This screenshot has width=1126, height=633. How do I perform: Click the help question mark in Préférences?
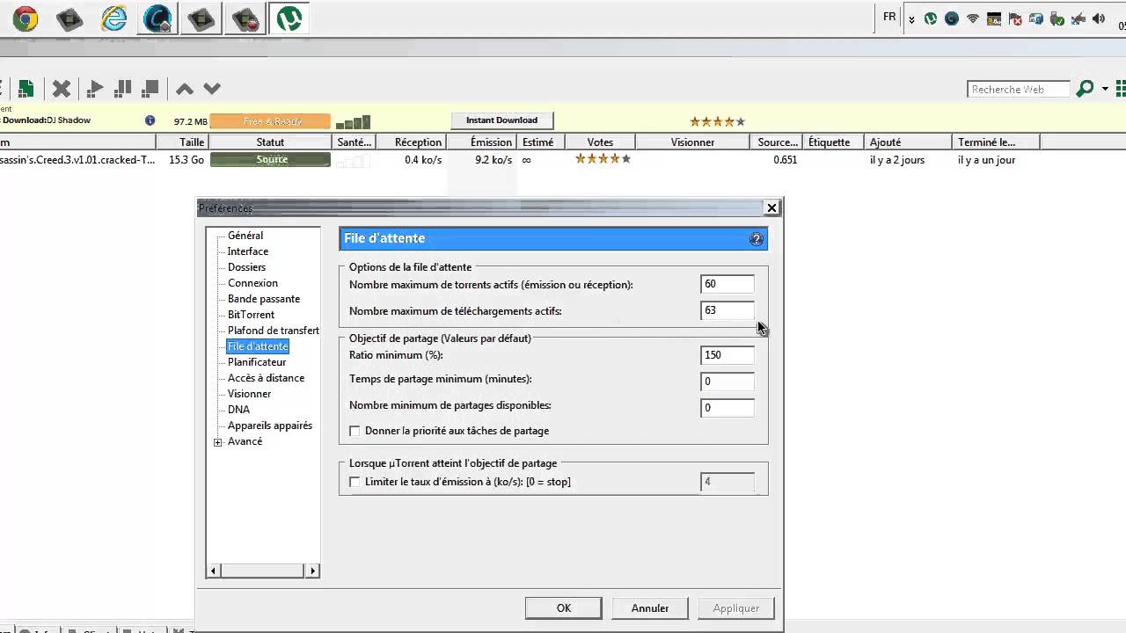point(756,239)
